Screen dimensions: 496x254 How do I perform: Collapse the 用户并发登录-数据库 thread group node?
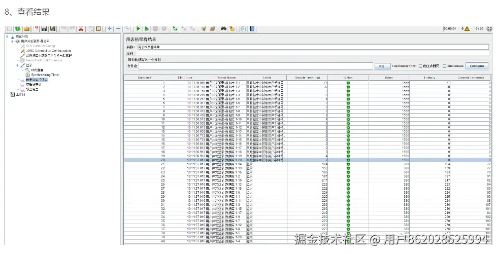pos(12,42)
